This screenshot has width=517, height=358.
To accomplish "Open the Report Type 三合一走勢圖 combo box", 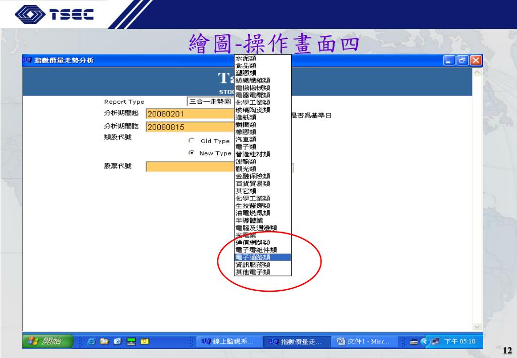I will 210,101.
